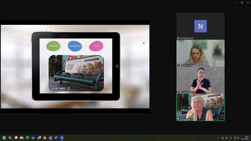Click the microphone icon in system tray

[x=231, y=138]
